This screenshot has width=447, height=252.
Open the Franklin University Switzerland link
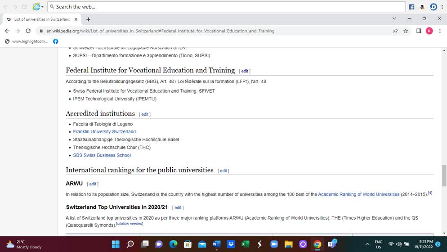pyautogui.click(x=104, y=131)
